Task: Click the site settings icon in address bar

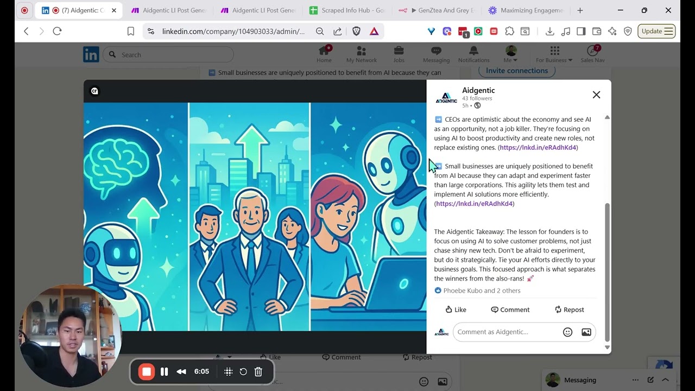Action: pyautogui.click(x=151, y=31)
